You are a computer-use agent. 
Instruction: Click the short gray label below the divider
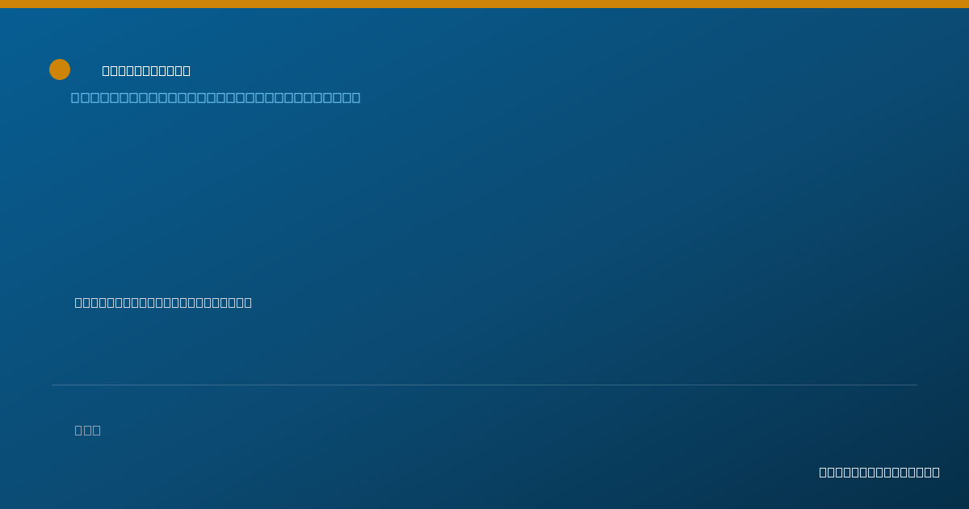[x=88, y=430]
